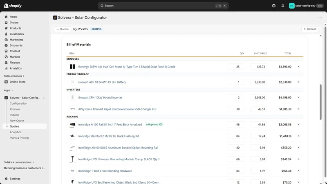Click Ironridge Xr100 Rail thumbnail
The image size is (327, 184).
click(x=73, y=125)
